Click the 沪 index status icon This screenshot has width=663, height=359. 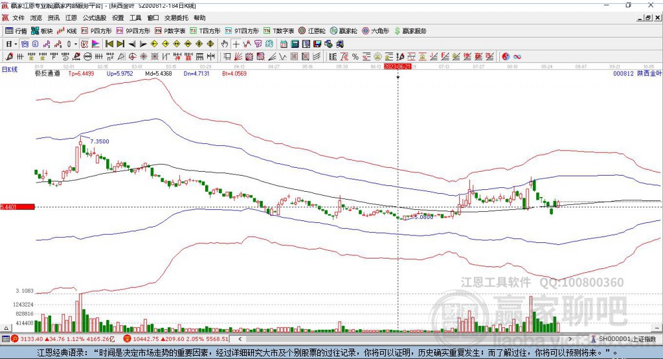(x=15, y=339)
